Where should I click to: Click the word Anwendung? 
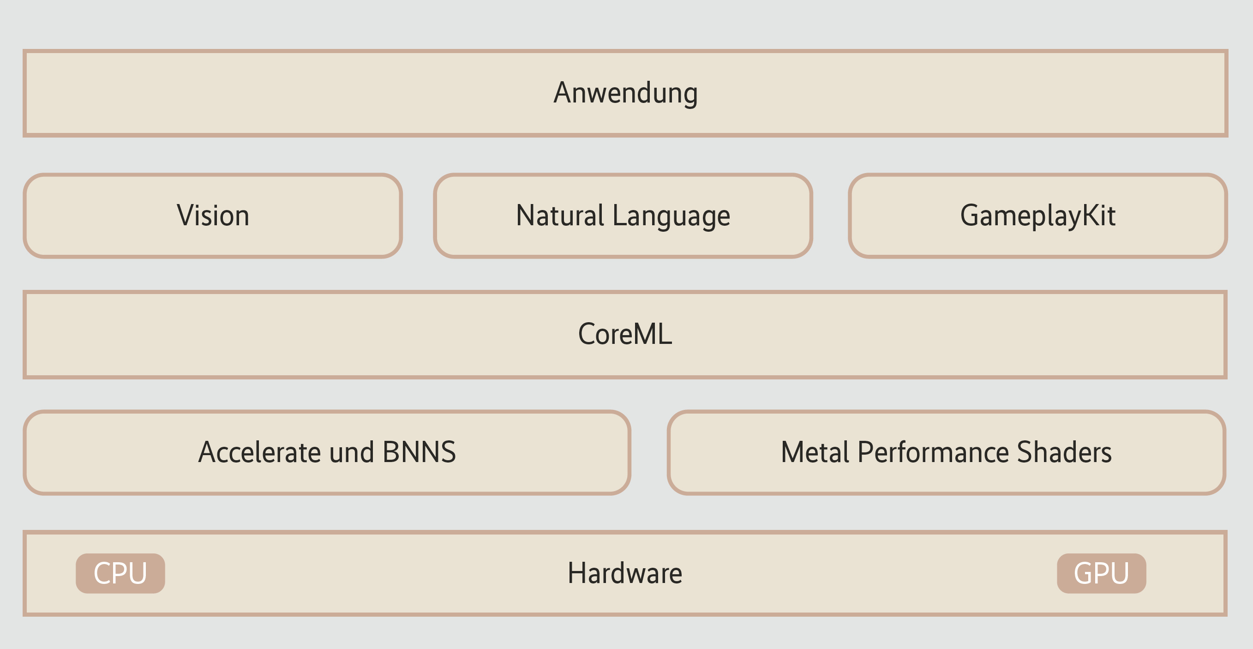tap(625, 93)
